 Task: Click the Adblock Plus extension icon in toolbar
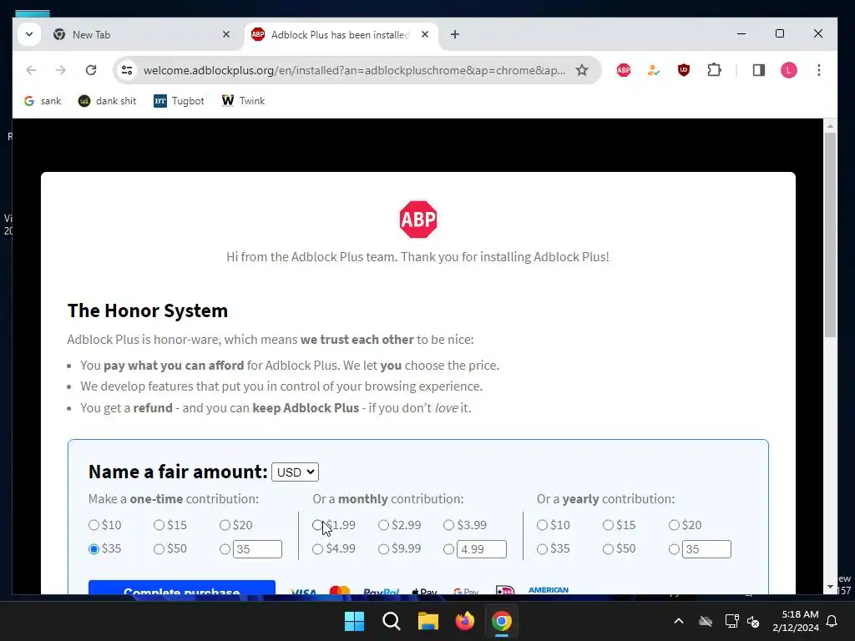623,70
